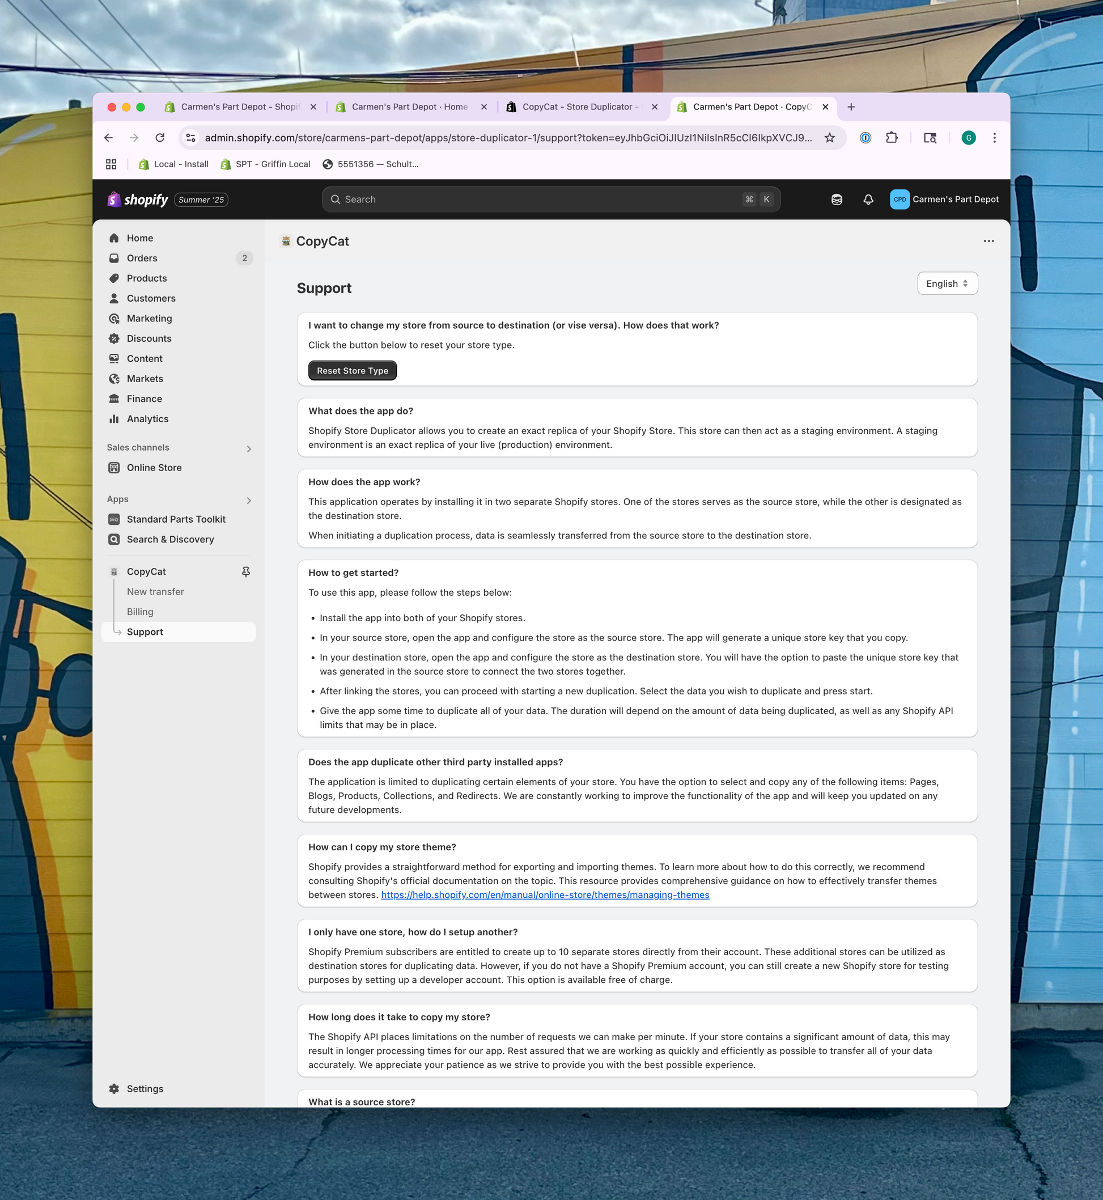This screenshot has height=1200, width=1103.
Task: Open the Online Store icon
Action: coord(114,468)
